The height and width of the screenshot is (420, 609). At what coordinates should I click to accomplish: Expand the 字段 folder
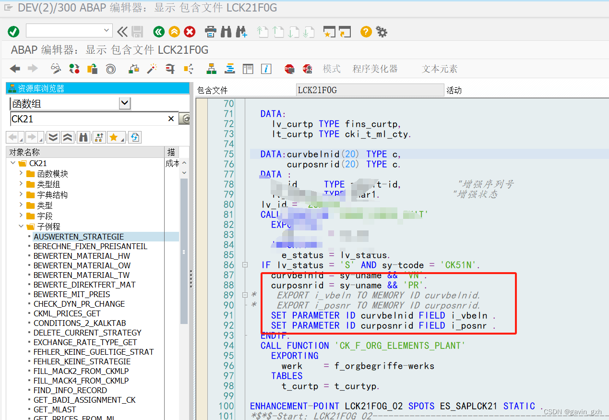[x=21, y=216]
